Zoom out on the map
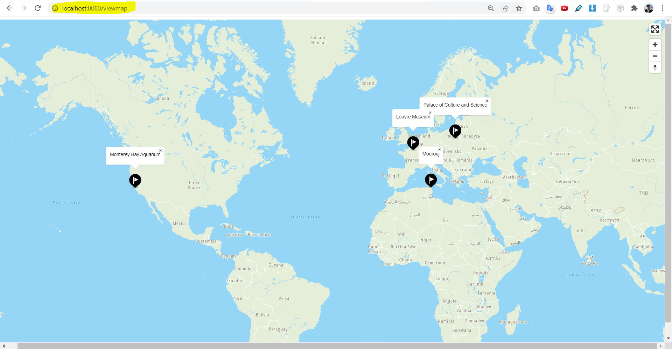672x349 pixels. click(x=655, y=56)
